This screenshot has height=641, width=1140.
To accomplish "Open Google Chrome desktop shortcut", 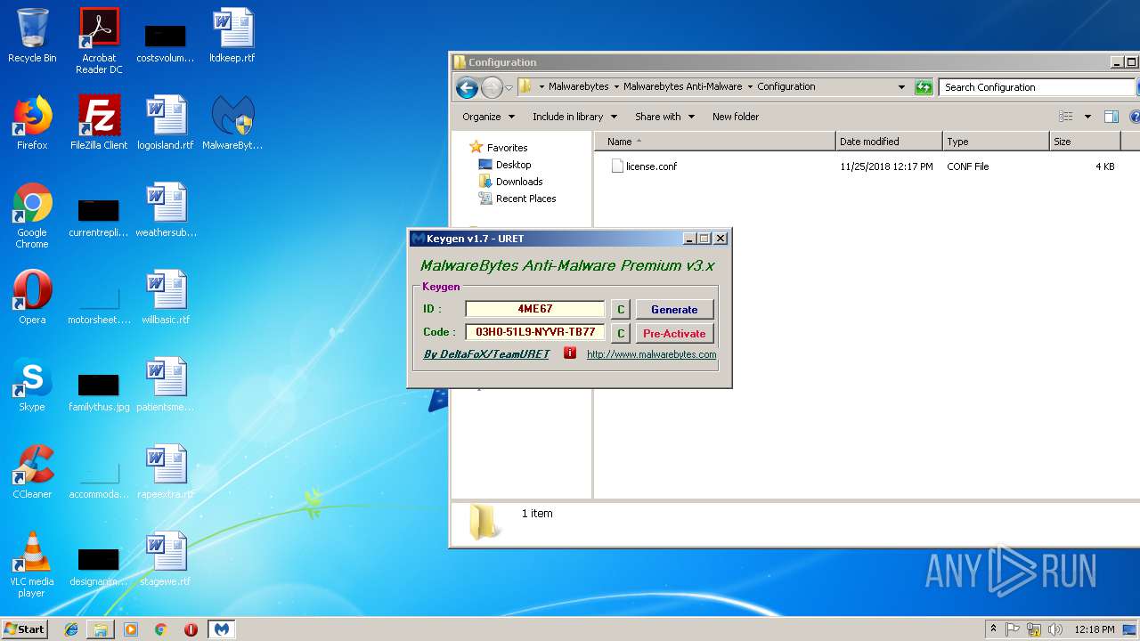I will [x=32, y=215].
